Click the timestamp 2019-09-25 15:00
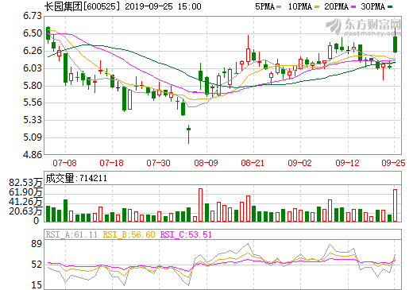The image size is (413, 290). tap(163, 6)
